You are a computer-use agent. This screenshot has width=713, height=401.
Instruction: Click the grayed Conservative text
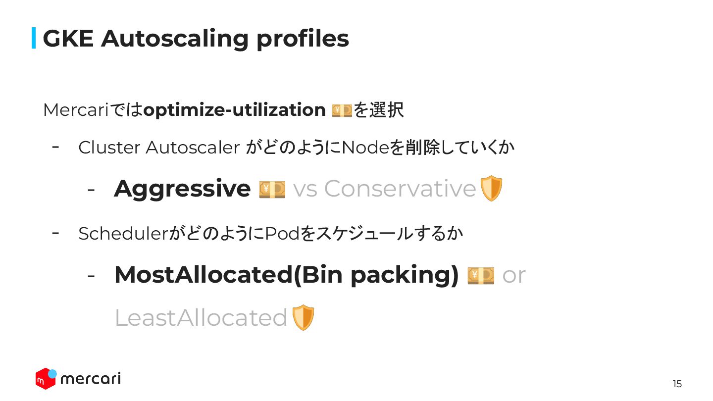(x=400, y=189)
